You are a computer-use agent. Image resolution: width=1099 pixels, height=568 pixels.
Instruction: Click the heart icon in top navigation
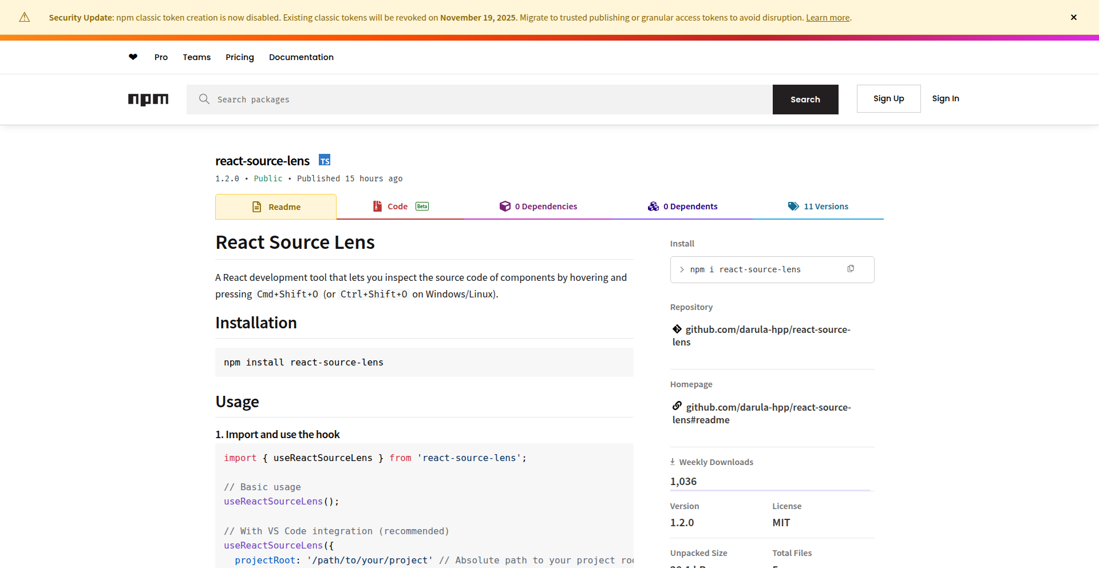pyautogui.click(x=133, y=57)
